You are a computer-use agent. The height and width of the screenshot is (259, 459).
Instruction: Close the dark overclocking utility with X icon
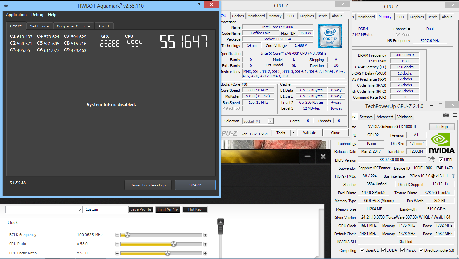(323, 157)
